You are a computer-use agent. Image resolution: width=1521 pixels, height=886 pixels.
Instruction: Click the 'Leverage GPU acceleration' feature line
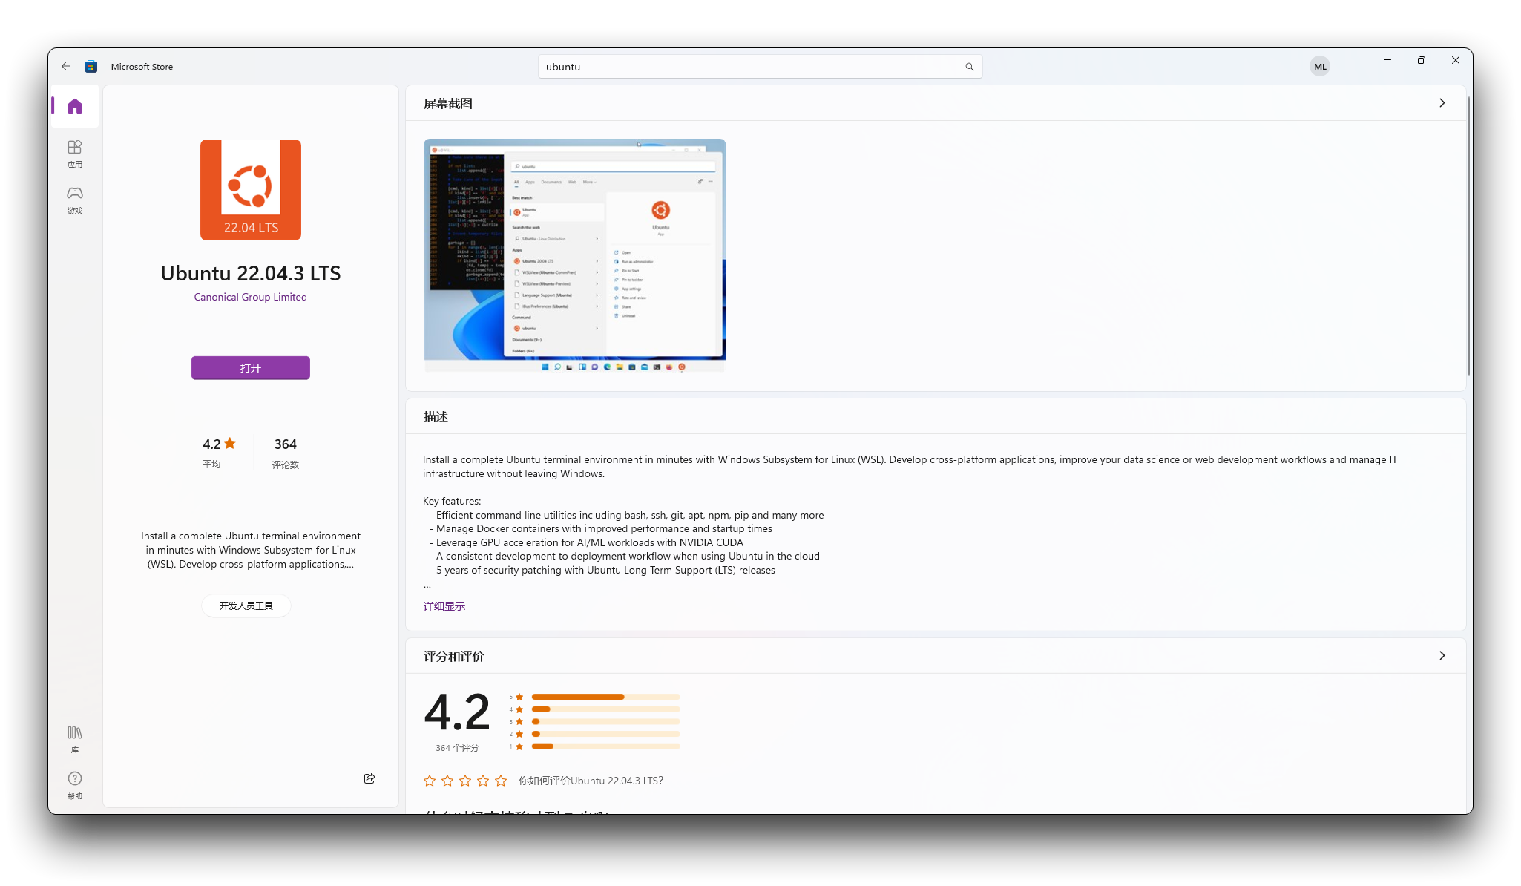(586, 542)
